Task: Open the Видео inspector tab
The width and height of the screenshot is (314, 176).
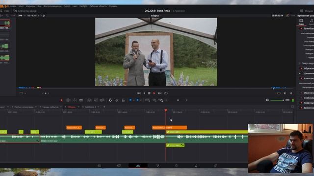Action: pyautogui.click(x=301, y=22)
